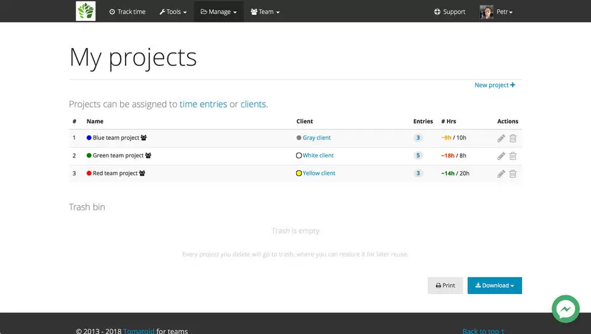The height and width of the screenshot is (334, 591).
Task: Click team icon beside Green team project
Action: tap(148, 156)
